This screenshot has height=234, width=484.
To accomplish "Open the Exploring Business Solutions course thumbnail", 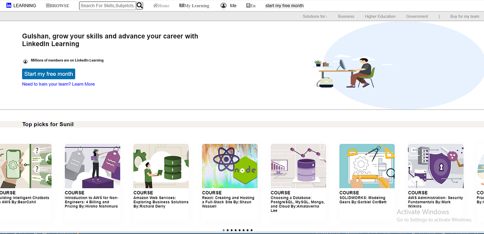I will coord(161,166).
